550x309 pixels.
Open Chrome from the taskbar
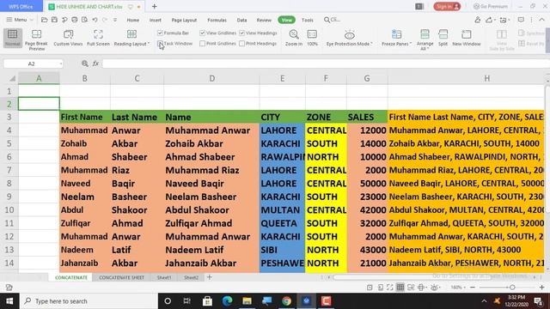pyautogui.click(x=286, y=301)
